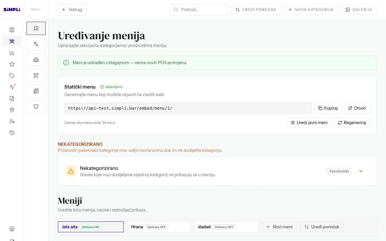Image resolution: width=386 pixels, height=241 pixels.
Task: Open the user settings icon
Action: point(12,121)
